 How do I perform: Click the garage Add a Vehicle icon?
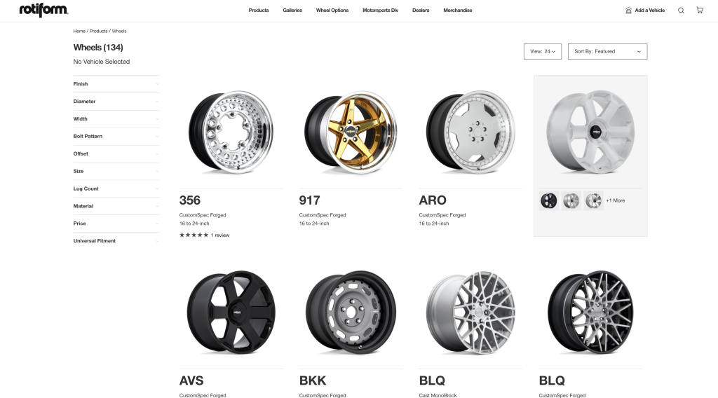coord(628,10)
